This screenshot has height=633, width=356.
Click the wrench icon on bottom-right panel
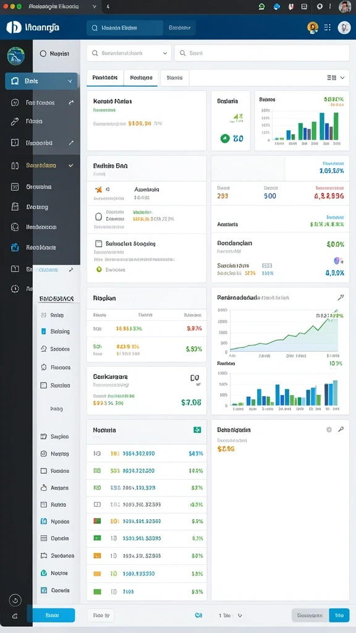pos(341,430)
